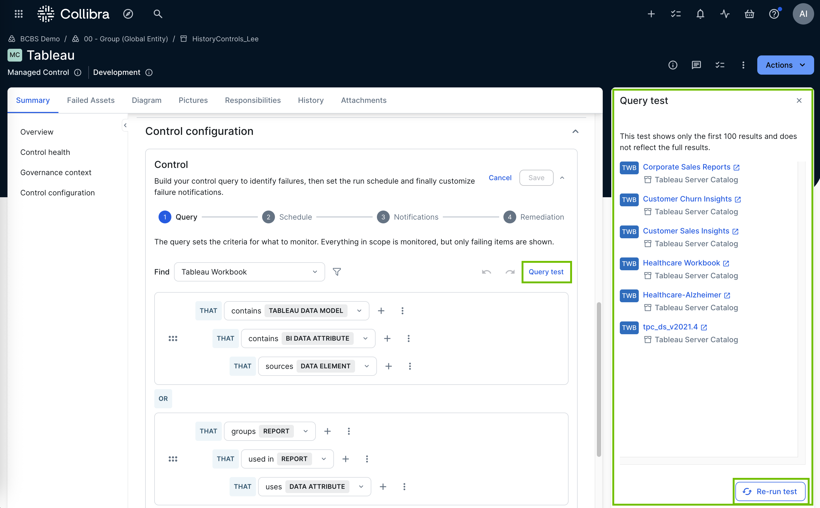Open the Find Tableau Workbook dropdown
This screenshot has height=508, width=820.
tap(249, 272)
